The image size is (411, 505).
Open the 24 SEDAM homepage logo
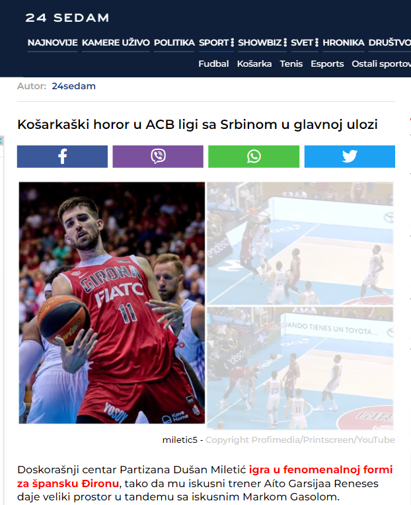pyautogui.click(x=67, y=18)
